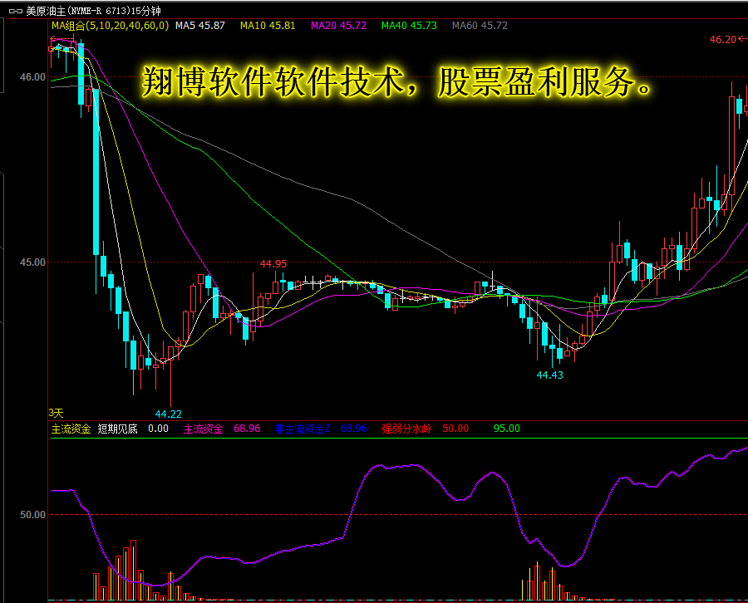Click the link icon beside the 美原油主 title
Screen dimensions: 748x603
16,11
